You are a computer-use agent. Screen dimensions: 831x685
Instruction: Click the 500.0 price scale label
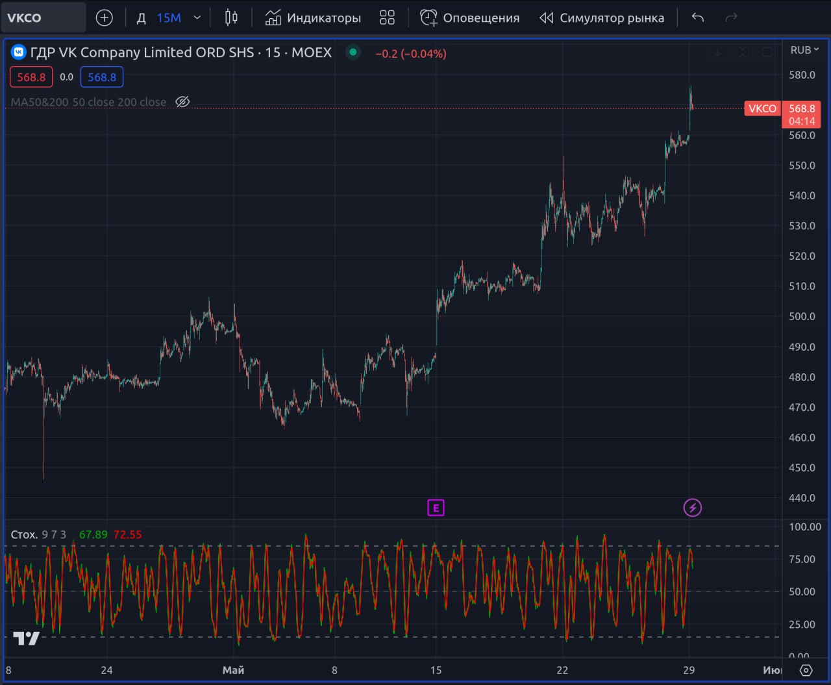coord(802,316)
